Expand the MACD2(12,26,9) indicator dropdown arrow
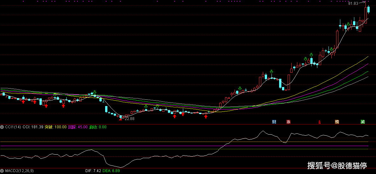 tap(2, 171)
